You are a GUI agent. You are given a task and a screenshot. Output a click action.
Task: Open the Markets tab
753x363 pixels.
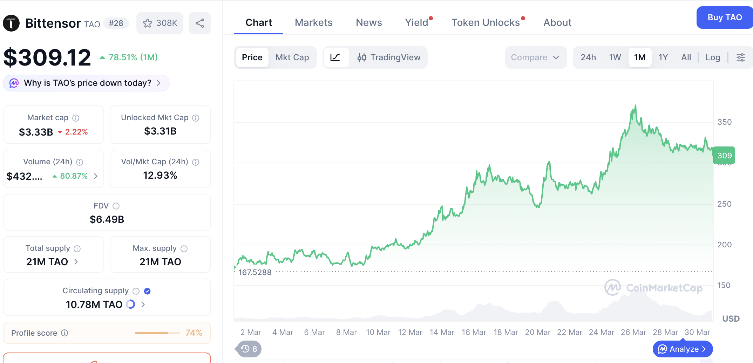coord(313,23)
